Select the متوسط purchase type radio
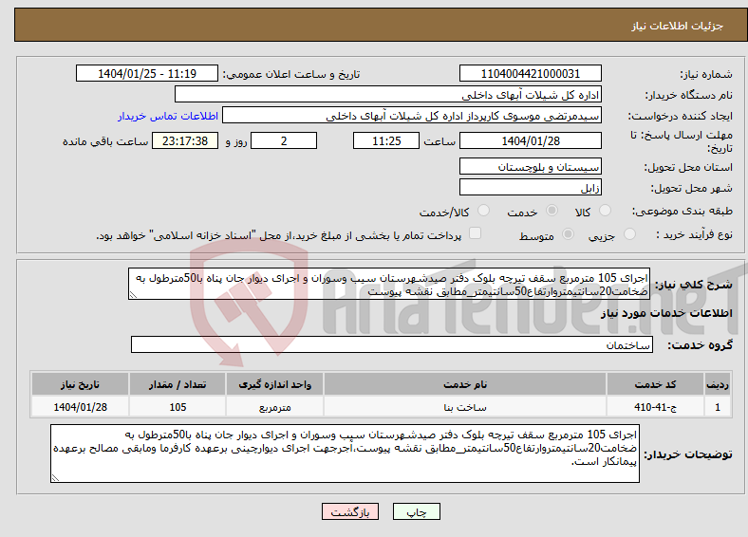Screen dimensions: 748x537 [x=568, y=234]
